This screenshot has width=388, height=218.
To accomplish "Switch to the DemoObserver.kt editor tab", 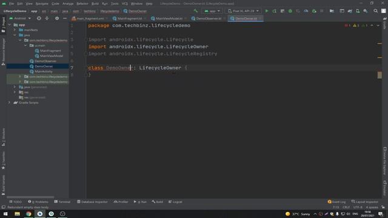I will pos(209,18).
